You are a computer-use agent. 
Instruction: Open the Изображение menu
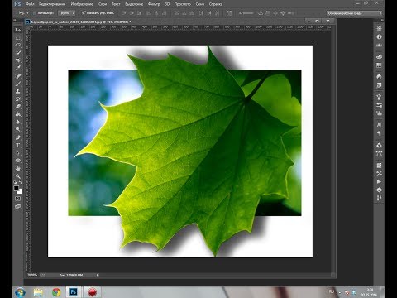click(82, 4)
